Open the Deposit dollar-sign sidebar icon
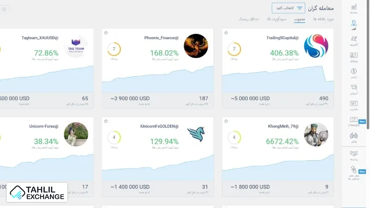The width and height of the screenshot is (370, 208). (x=354, y=73)
